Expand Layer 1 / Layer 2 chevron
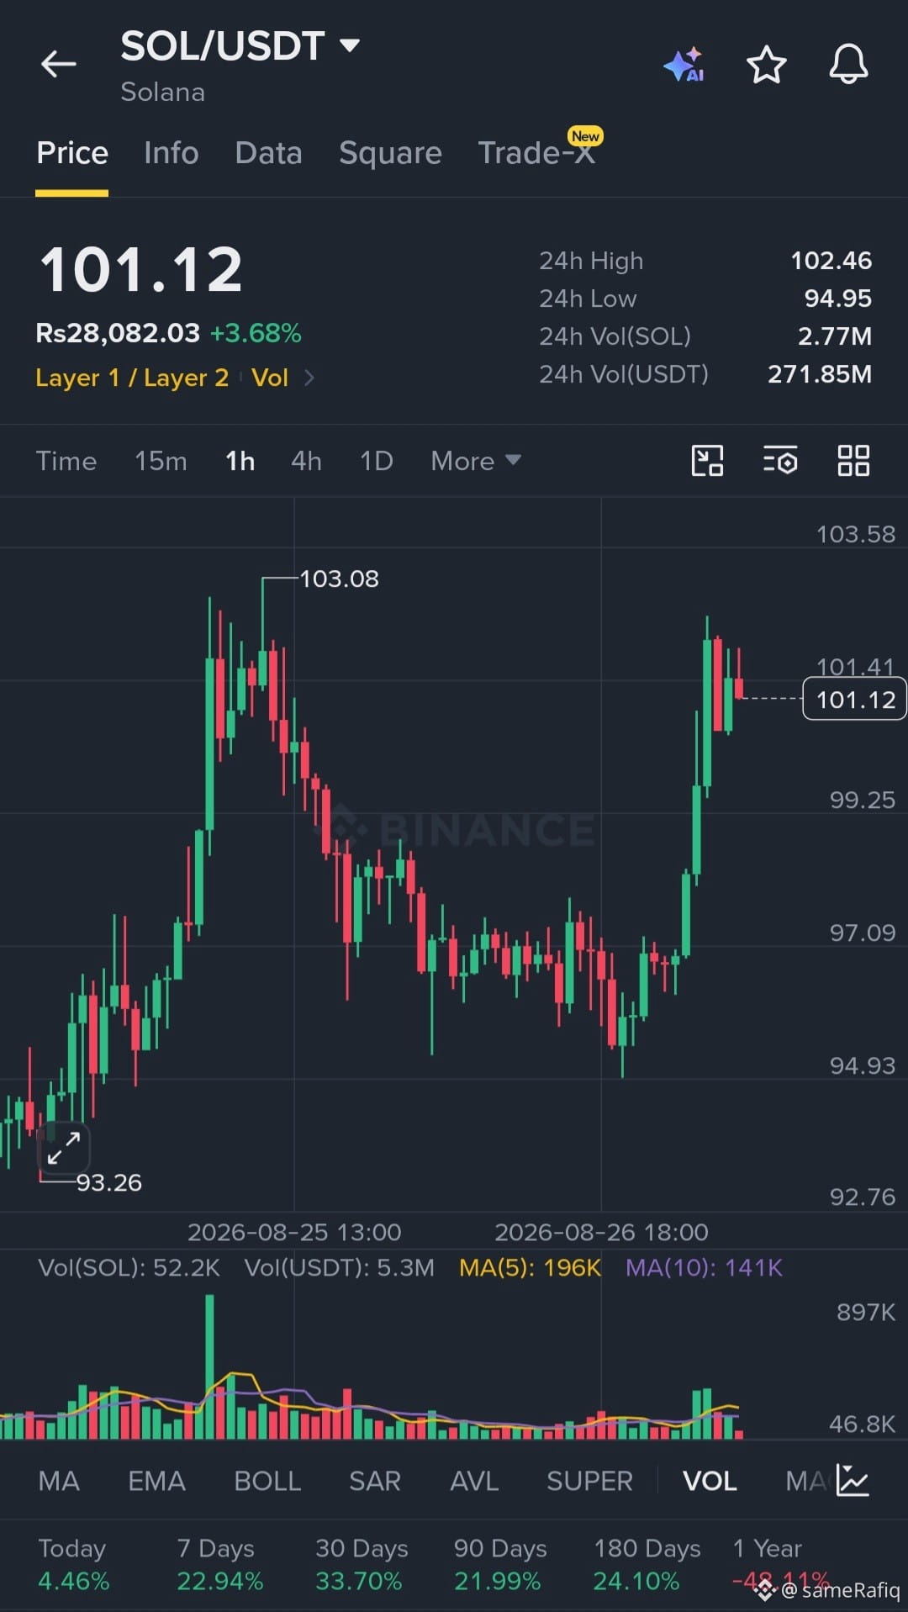This screenshot has height=1612, width=908. [x=309, y=378]
